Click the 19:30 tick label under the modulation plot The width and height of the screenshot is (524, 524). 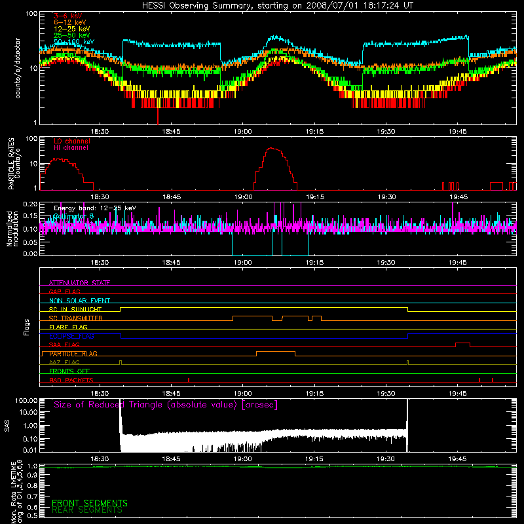pos(386,263)
